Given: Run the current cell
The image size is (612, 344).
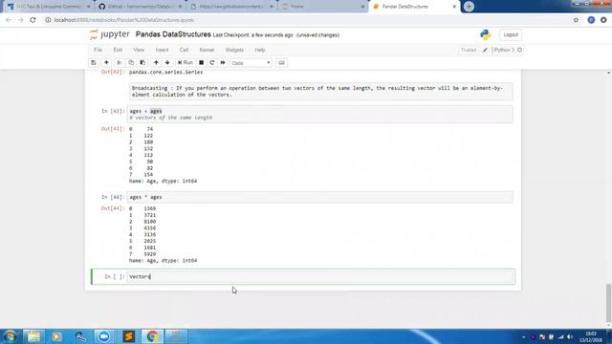Looking at the screenshot, I should click(185, 63).
